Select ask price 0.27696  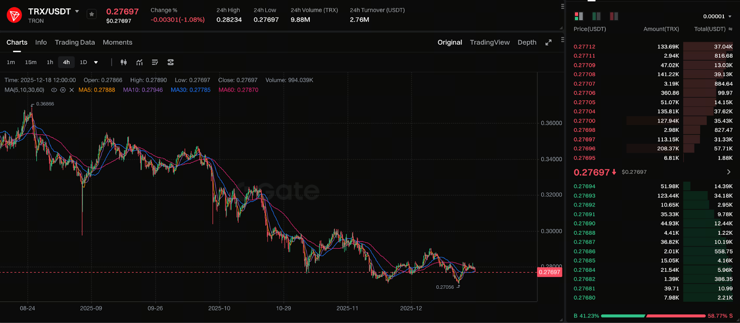coord(585,149)
